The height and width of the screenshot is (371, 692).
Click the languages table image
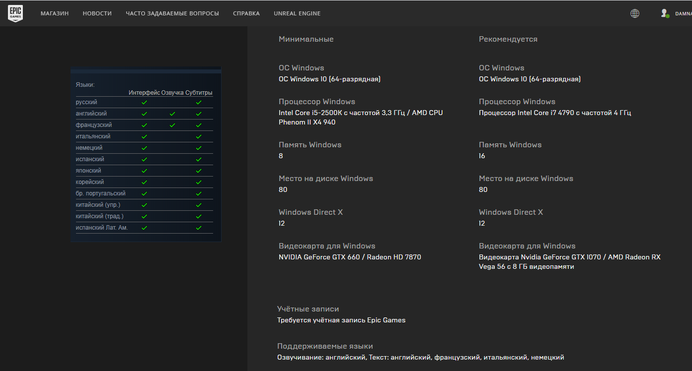tap(146, 154)
